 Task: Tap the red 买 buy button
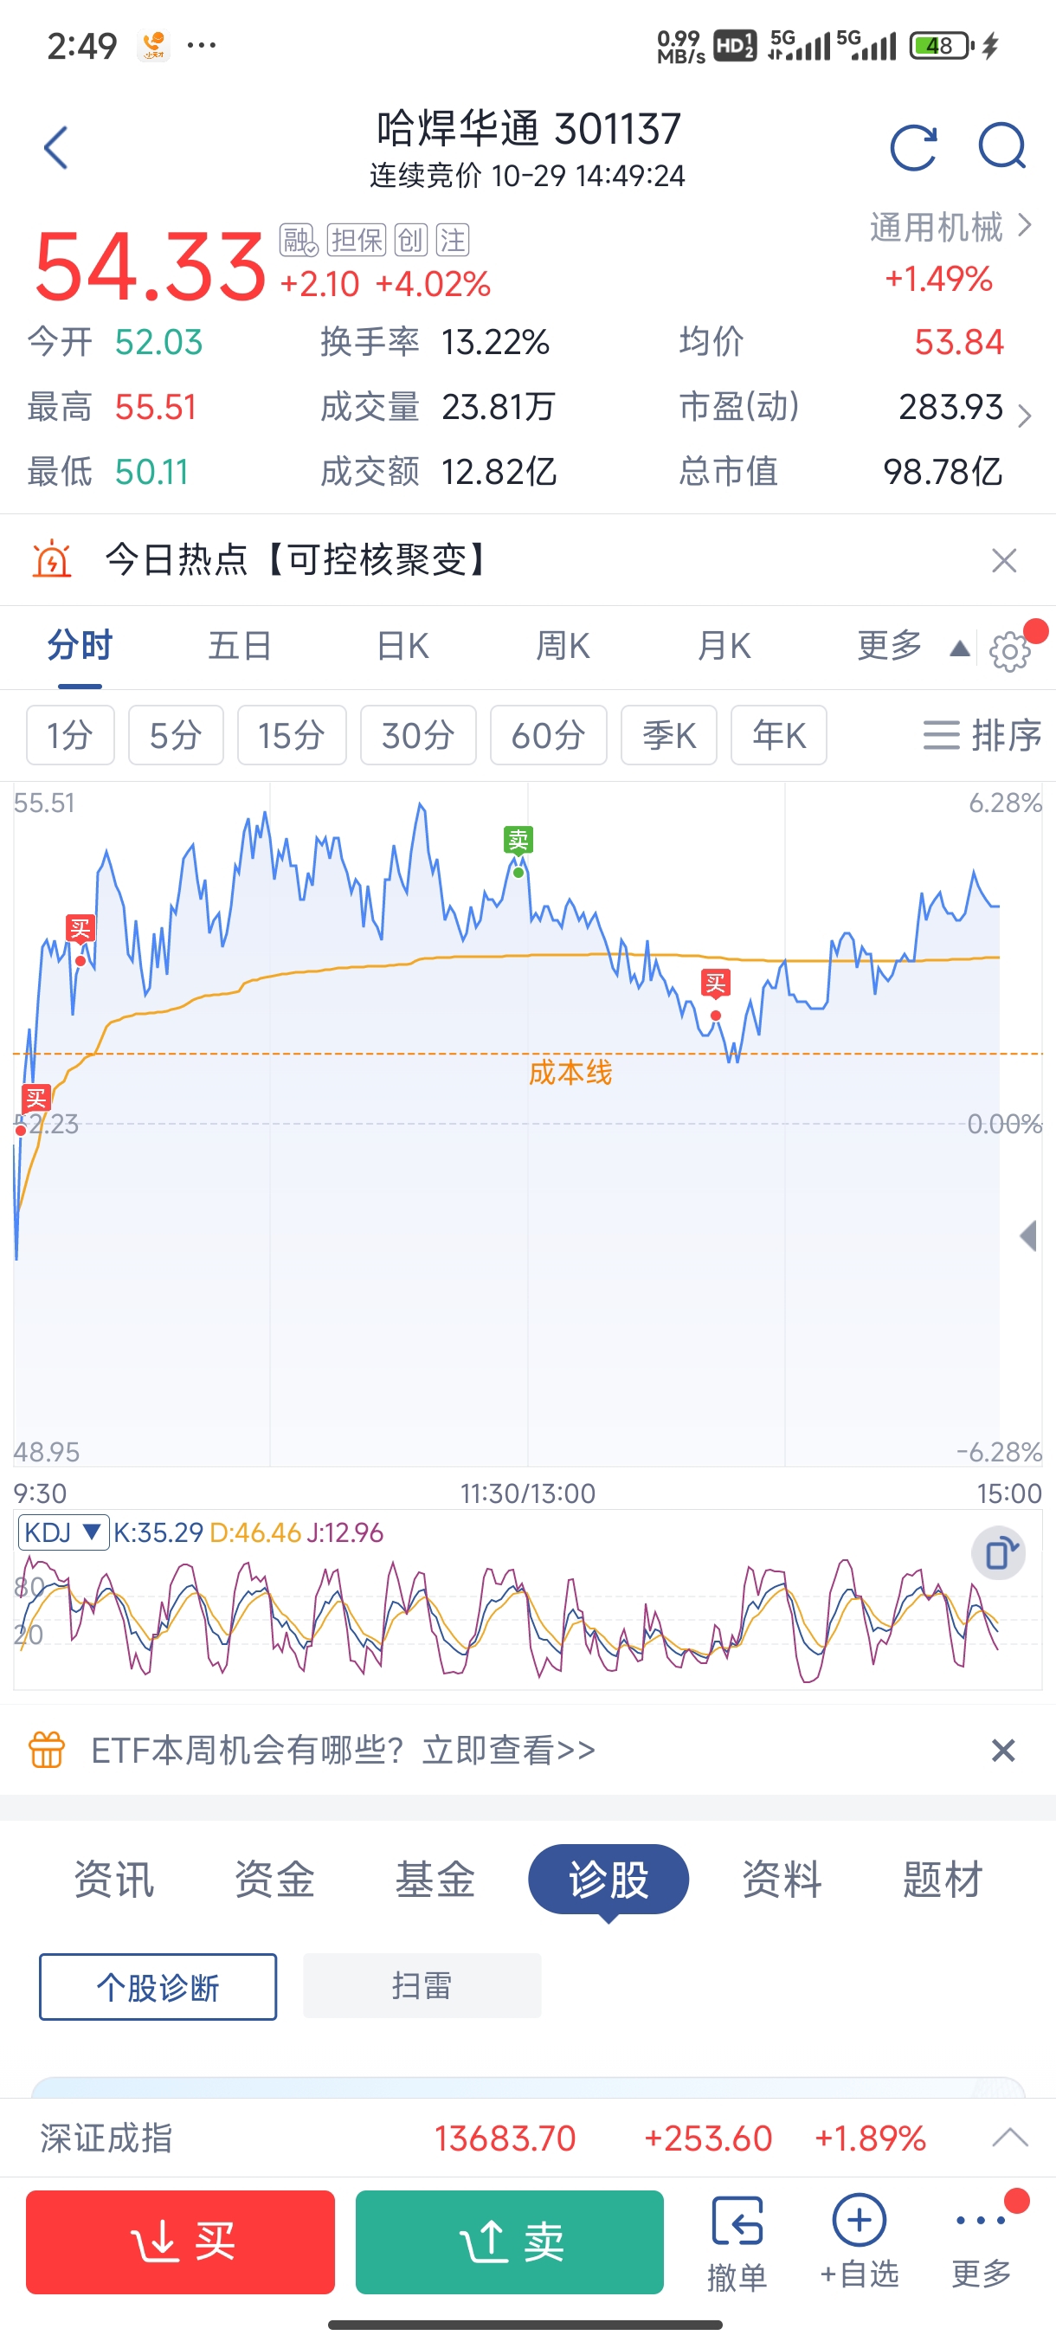[x=180, y=2242]
